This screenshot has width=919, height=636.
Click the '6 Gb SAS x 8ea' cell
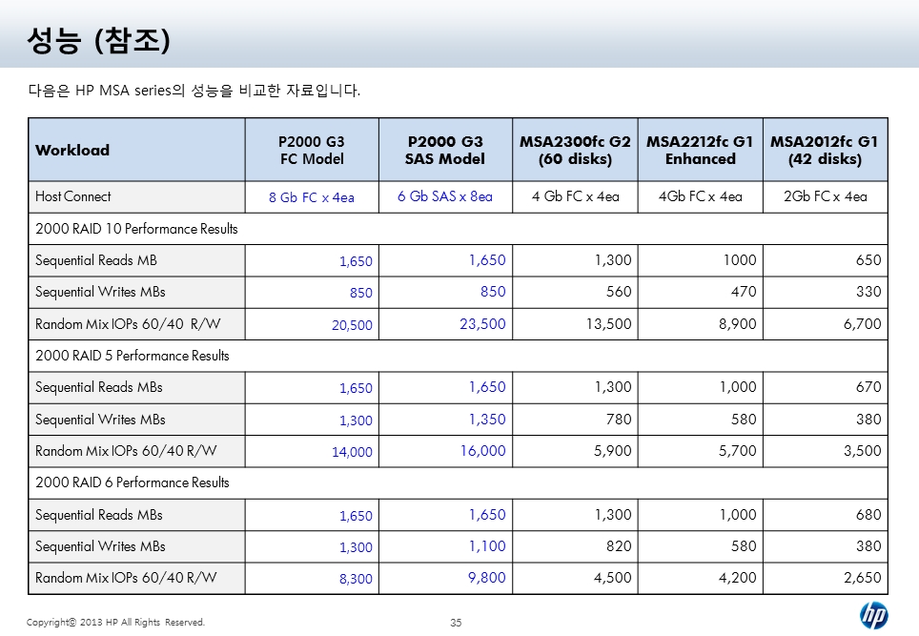445,196
